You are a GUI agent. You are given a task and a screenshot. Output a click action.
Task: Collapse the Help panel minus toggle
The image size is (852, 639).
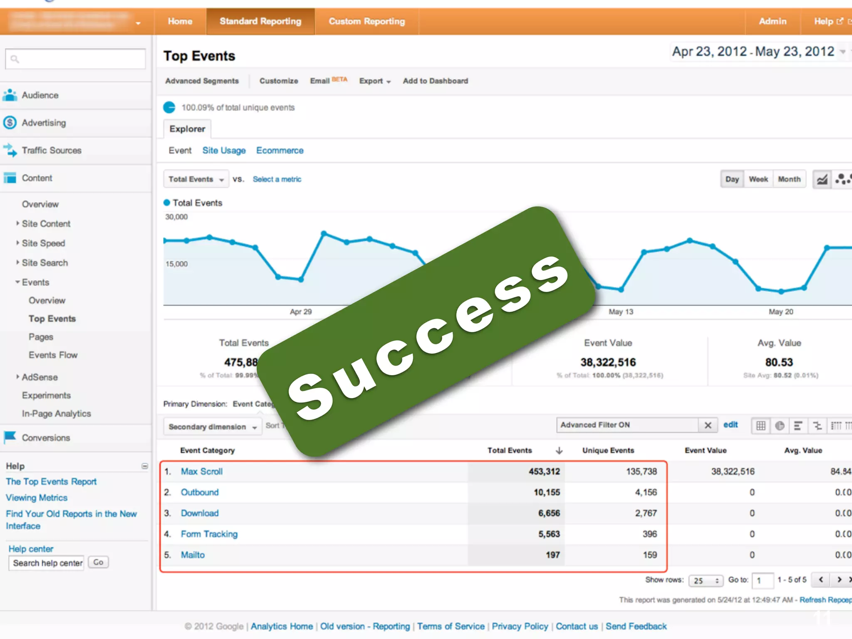[x=145, y=466]
